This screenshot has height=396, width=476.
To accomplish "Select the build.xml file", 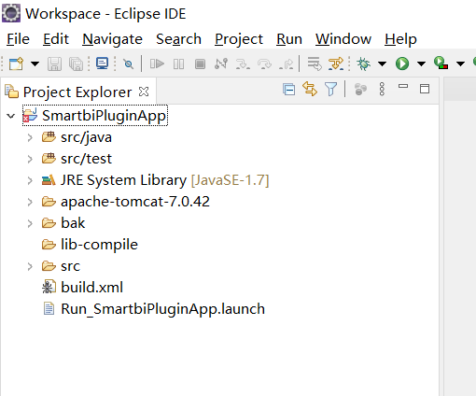I will click(91, 288).
